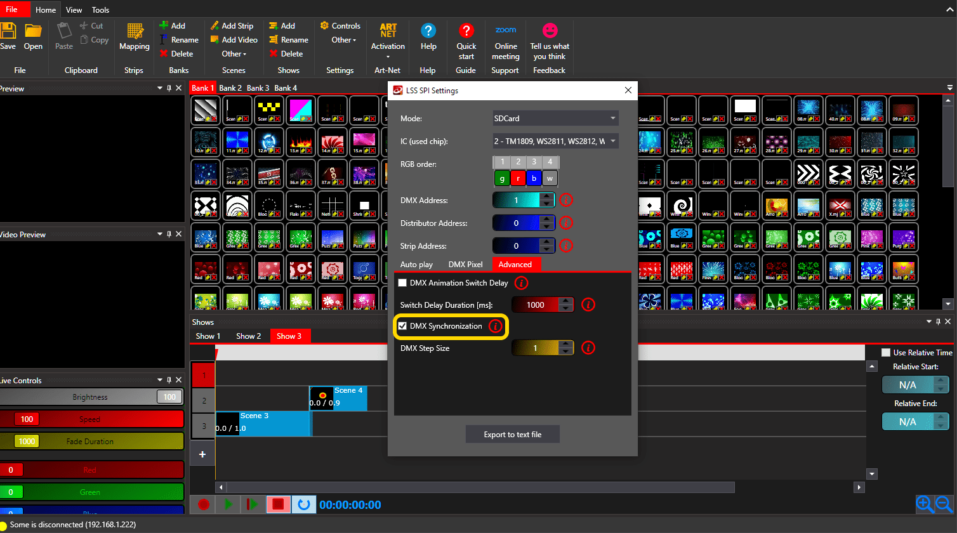Open the Auto play settings tab
This screenshot has width=957, height=533.
(x=416, y=265)
